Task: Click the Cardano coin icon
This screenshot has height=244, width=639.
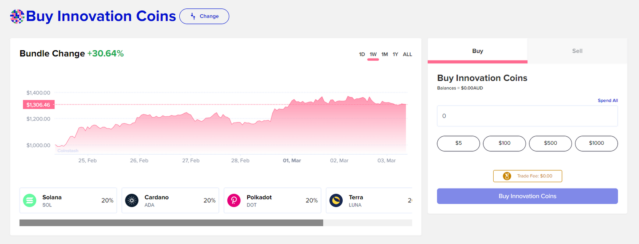Action: 132,200
